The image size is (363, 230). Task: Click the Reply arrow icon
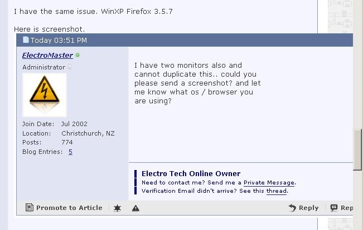click(292, 208)
